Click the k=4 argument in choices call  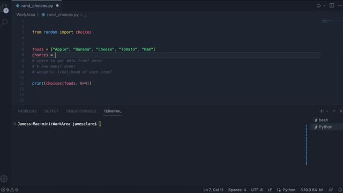click(84, 84)
